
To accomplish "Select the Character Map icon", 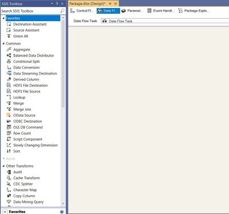I will pyautogui.click(x=9, y=190).
